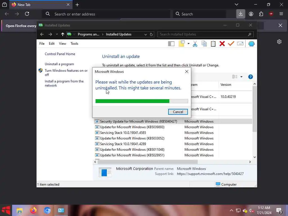This screenshot has width=288, height=216.
Task: Expand the view options dropdown arrow
Action: pyautogui.click(x=241, y=77)
